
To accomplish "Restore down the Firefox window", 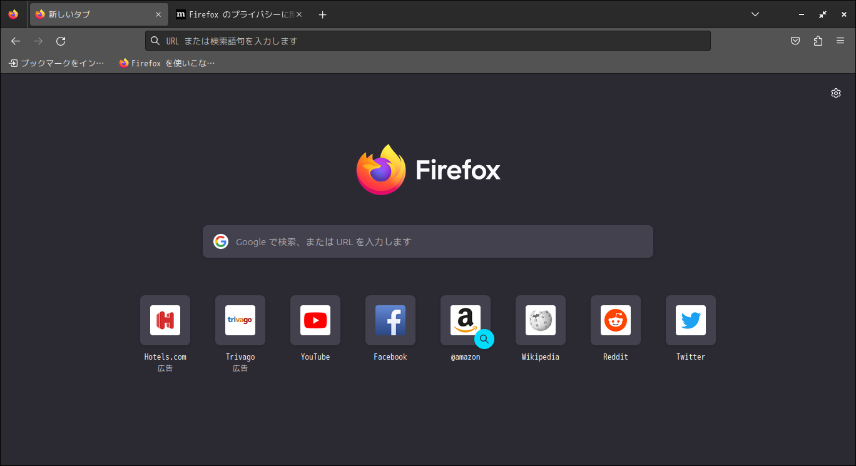I will pyautogui.click(x=823, y=14).
